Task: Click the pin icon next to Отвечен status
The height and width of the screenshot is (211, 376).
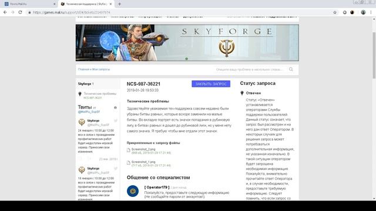Action: [242, 93]
